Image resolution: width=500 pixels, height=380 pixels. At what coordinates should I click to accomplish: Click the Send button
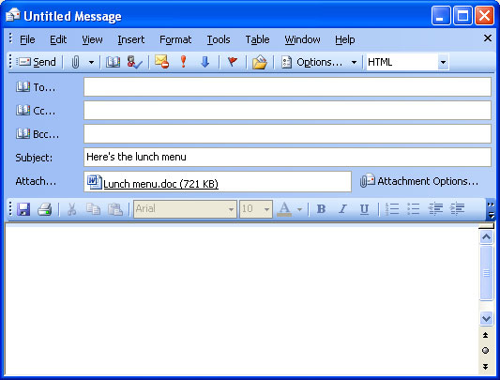pyautogui.click(x=37, y=62)
